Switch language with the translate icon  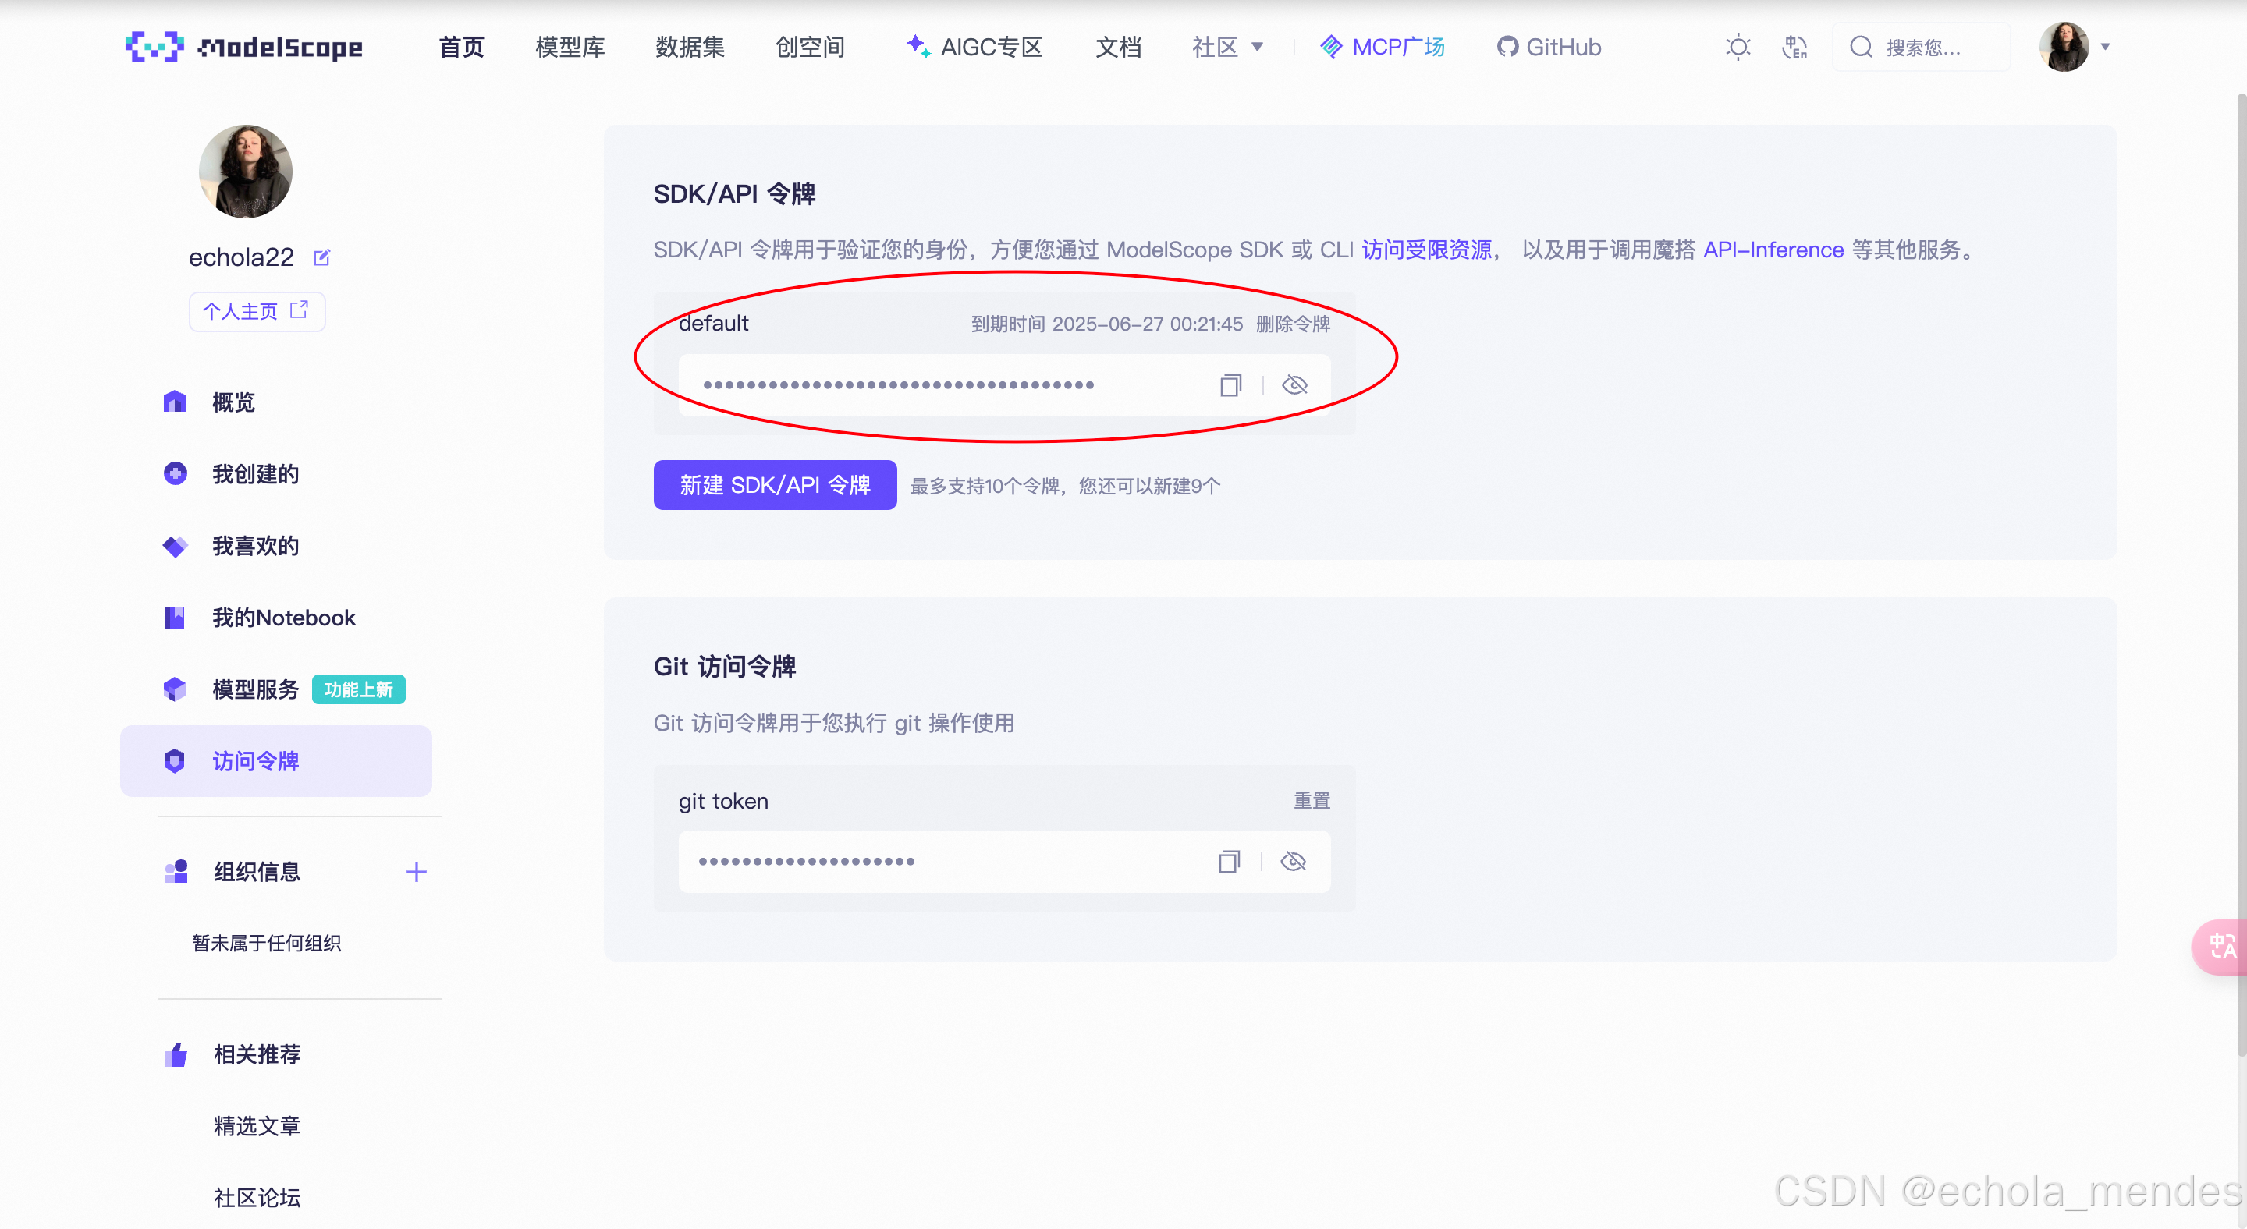(x=1794, y=47)
